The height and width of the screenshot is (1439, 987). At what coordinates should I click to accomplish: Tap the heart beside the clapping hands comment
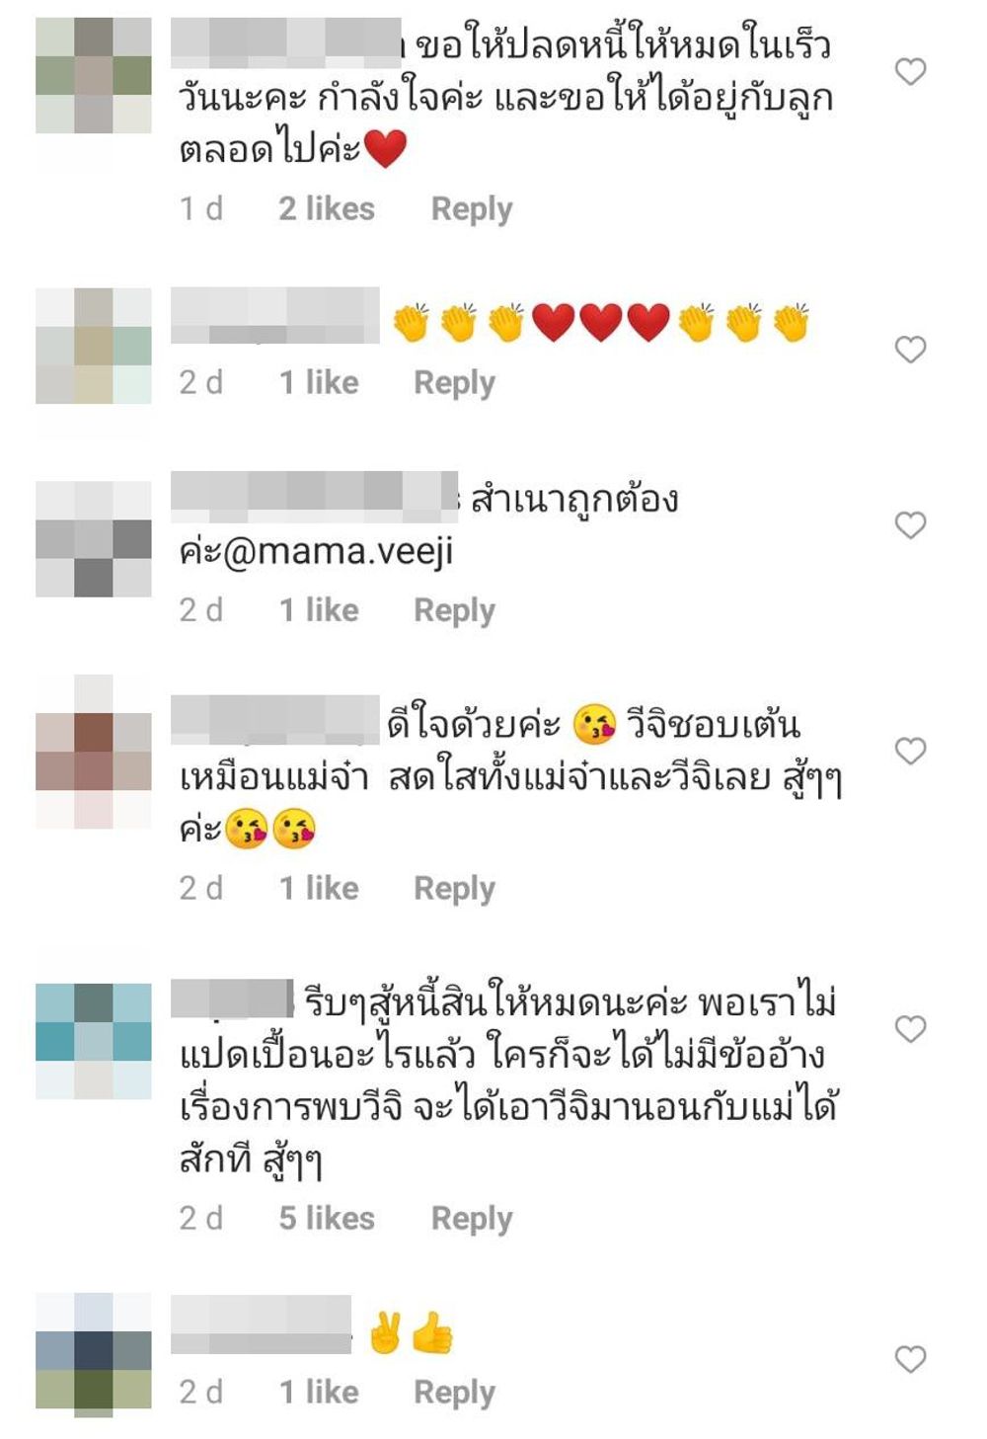pyautogui.click(x=910, y=349)
